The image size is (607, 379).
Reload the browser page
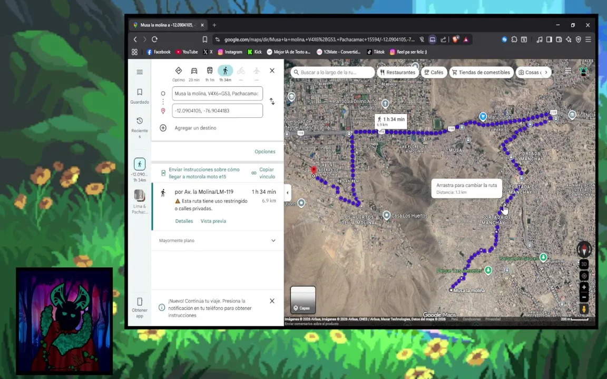pyautogui.click(x=154, y=39)
